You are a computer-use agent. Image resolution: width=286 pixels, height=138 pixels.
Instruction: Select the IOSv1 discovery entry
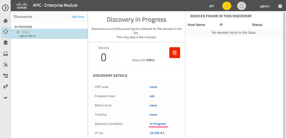pyautogui.click(x=49, y=34)
